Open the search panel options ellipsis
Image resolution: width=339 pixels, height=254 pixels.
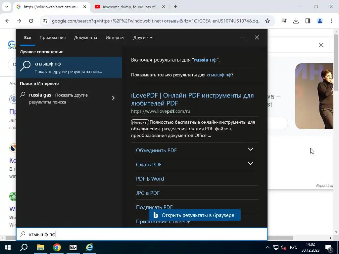tap(243, 37)
